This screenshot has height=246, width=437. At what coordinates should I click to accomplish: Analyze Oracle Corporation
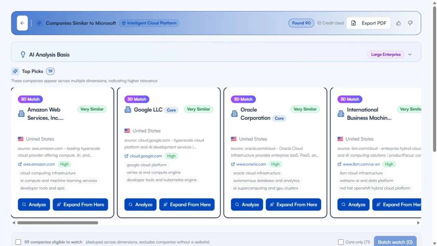pos(247,205)
